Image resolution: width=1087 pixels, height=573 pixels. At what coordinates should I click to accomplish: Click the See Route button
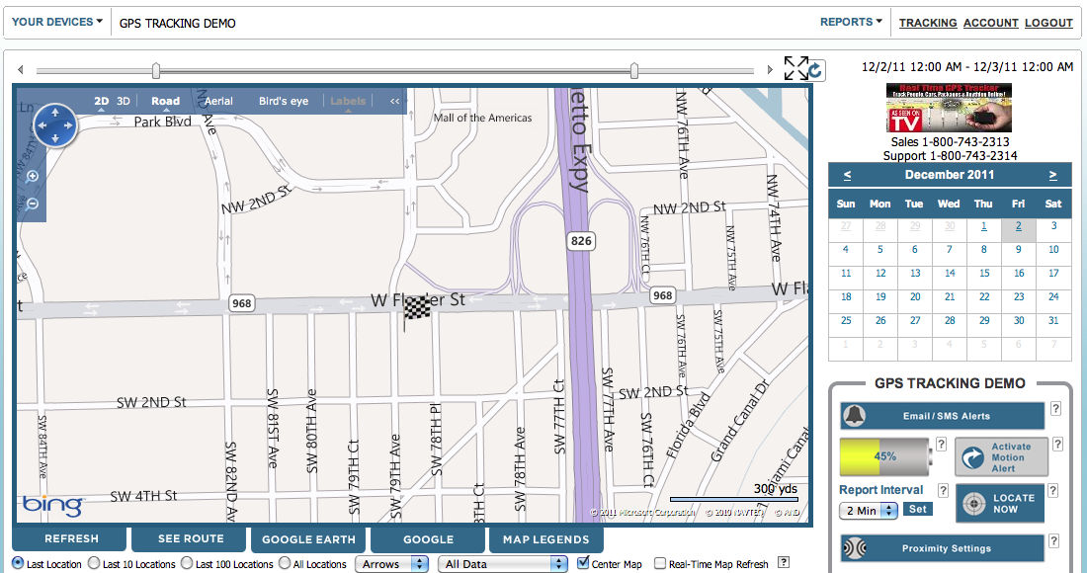point(190,539)
